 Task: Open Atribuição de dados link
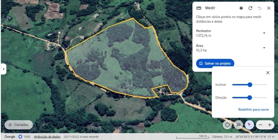point(47,137)
